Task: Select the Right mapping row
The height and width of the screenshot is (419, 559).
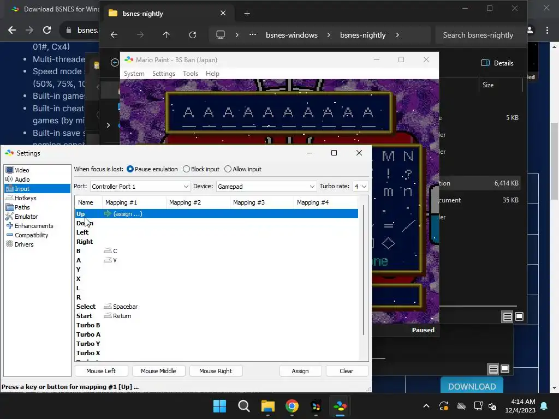Action: tap(216, 242)
